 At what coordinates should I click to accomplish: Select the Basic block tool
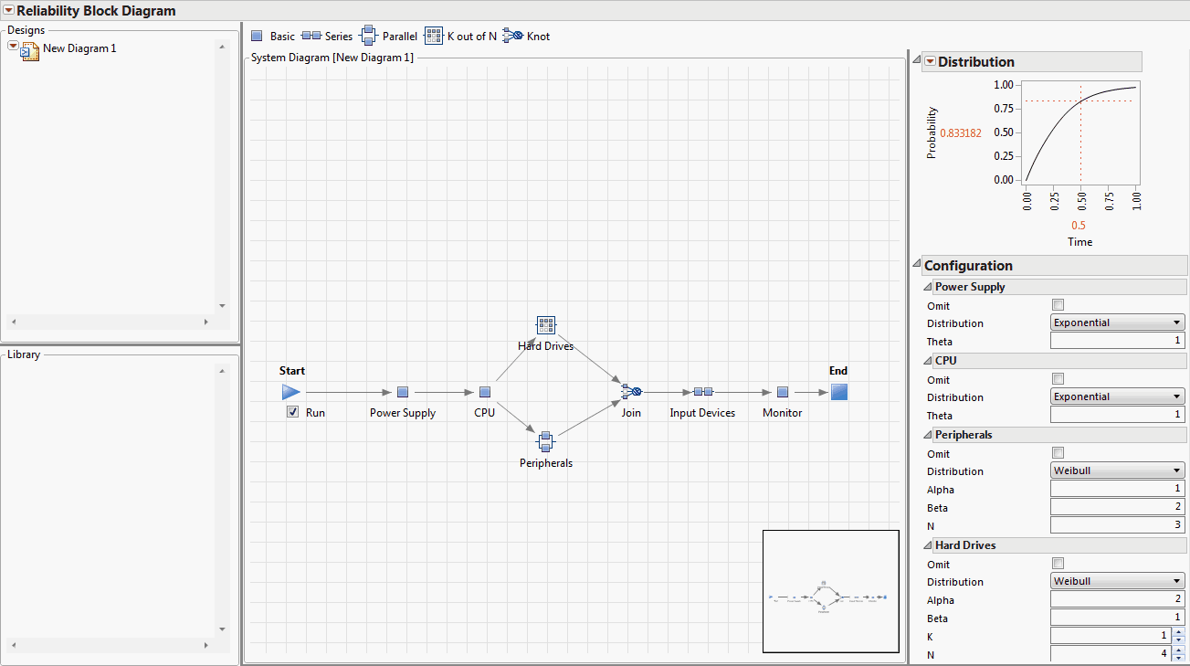click(x=258, y=35)
